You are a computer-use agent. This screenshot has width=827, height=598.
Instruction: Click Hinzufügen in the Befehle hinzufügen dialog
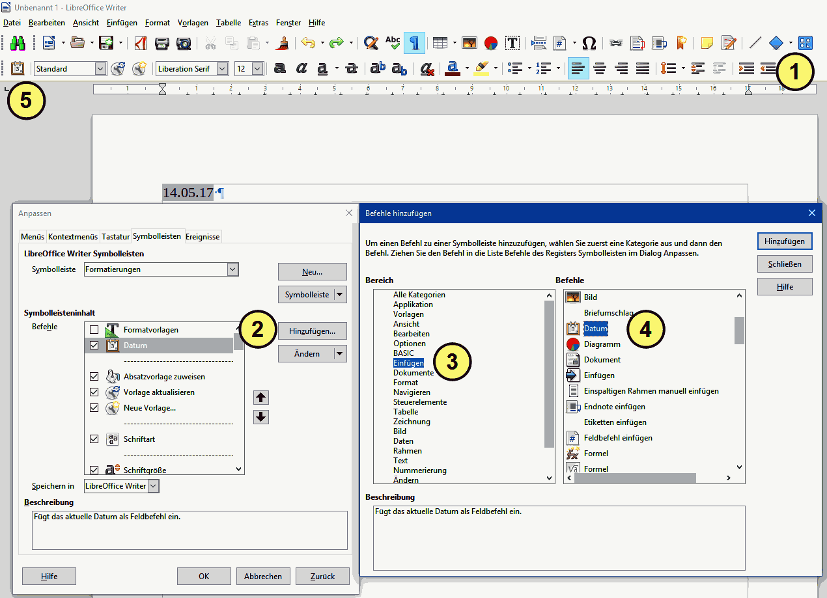tap(785, 241)
